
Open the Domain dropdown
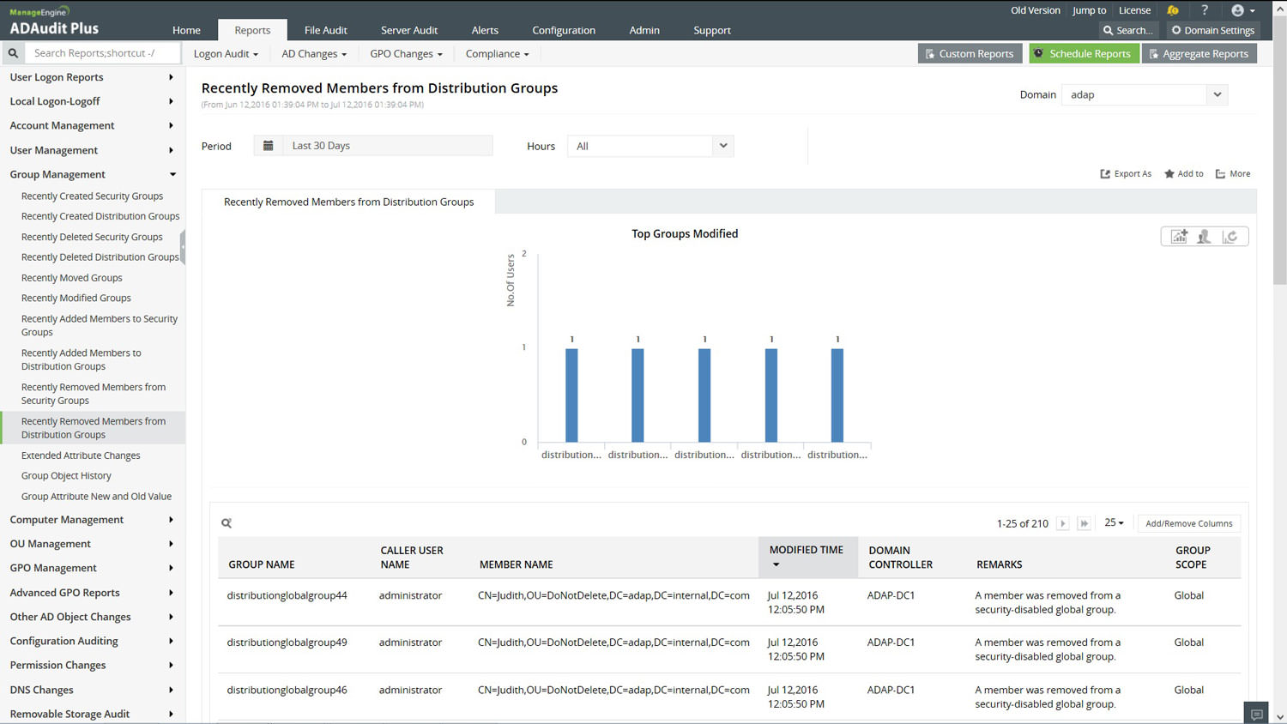click(1217, 95)
